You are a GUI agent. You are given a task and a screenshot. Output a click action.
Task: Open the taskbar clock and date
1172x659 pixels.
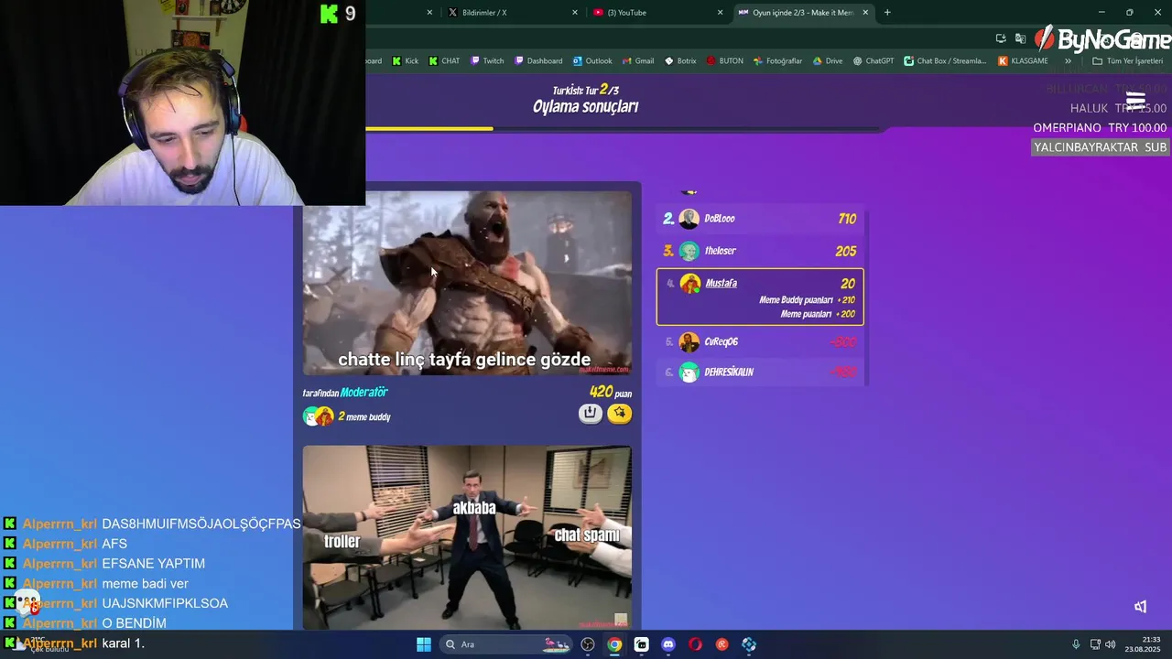coord(1144,644)
